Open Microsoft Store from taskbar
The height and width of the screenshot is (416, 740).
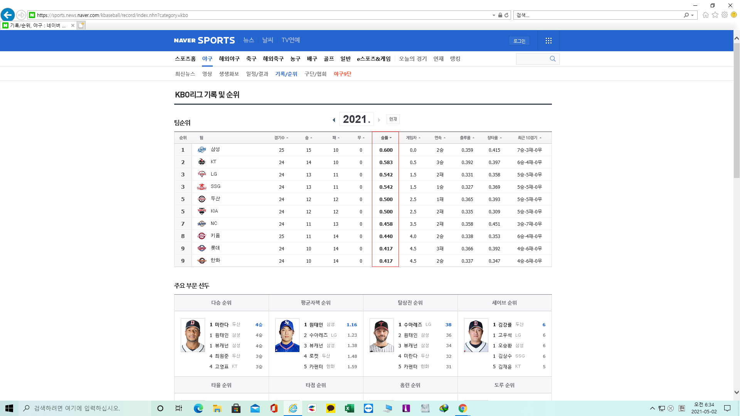coord(236,408)
